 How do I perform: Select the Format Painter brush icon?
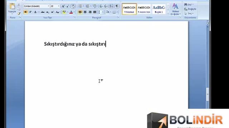pyautogui.click(x=19, y=14)
